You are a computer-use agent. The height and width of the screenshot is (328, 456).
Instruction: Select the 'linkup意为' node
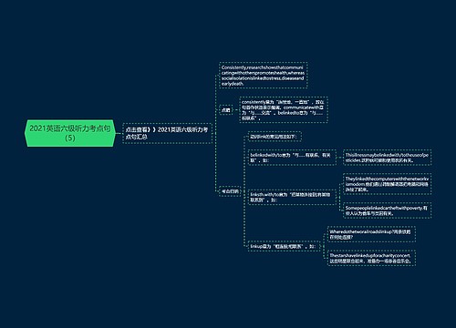coord(284,246)
